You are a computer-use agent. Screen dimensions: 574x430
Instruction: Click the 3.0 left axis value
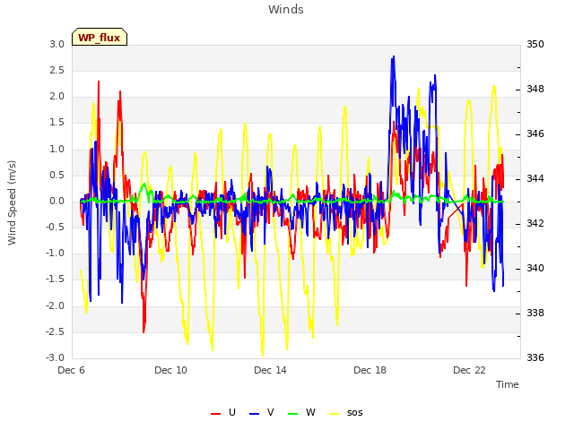57,44
